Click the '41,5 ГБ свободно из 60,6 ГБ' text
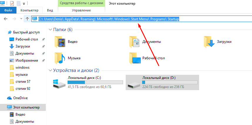252x125 pixels. tap(90, 87)
